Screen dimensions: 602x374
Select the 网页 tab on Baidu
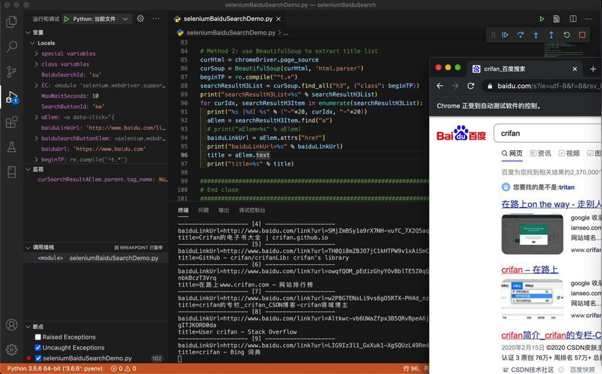coord(512,153)
